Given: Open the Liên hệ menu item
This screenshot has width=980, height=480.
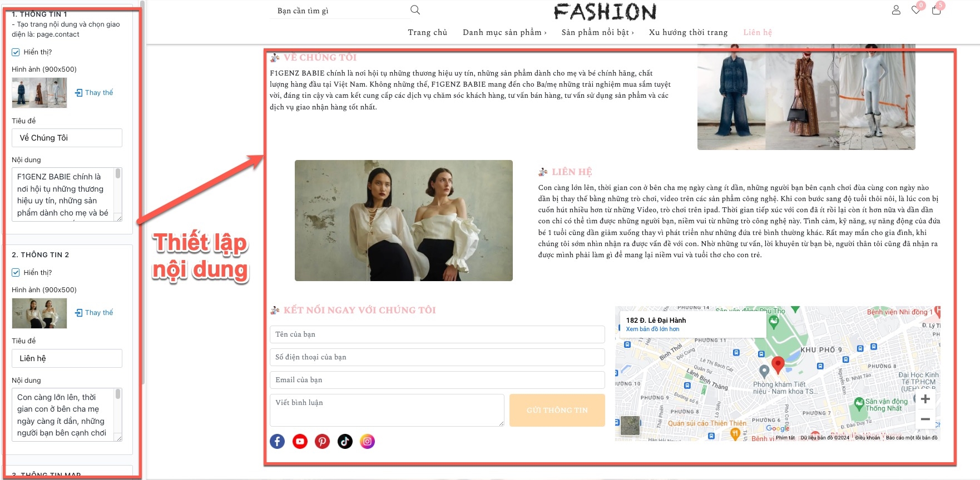Looking at the screenshot, I should coord(758,32).
